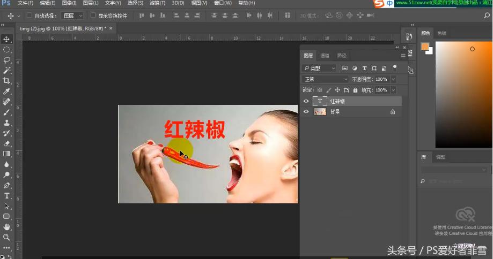Viewport: 493px width, 259px height.
Task: Enable the 自动选择 checkbox
Action: point(30,15)
